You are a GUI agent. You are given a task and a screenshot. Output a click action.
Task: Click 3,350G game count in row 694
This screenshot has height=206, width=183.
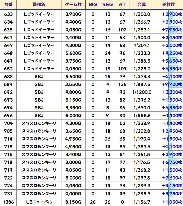coord(73,108)
